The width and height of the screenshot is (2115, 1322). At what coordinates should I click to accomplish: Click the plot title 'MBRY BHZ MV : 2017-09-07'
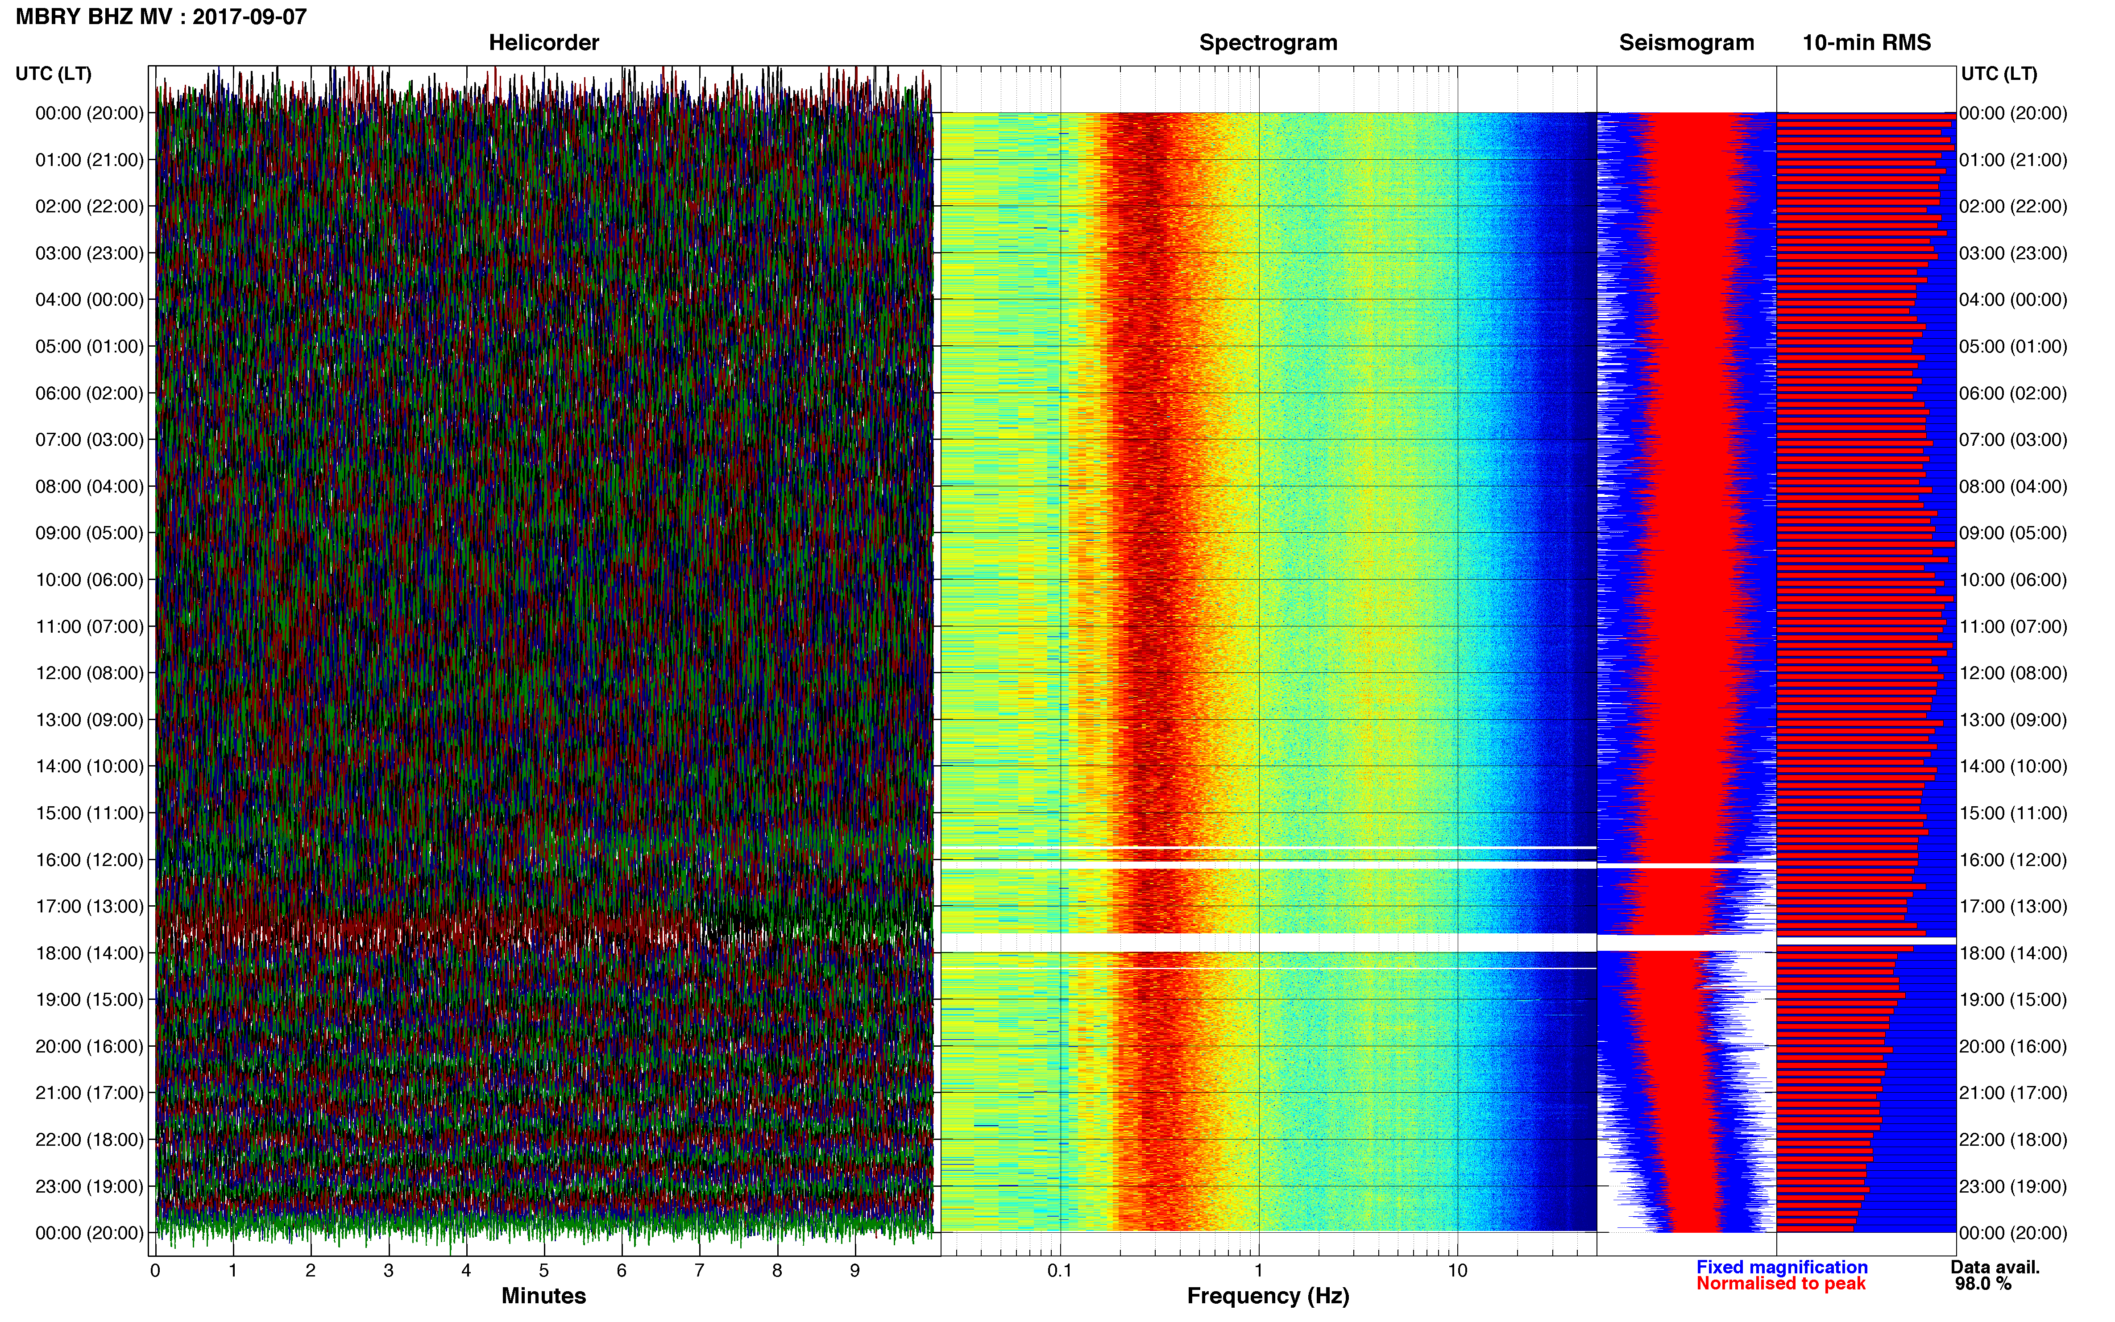click(162, 17)
